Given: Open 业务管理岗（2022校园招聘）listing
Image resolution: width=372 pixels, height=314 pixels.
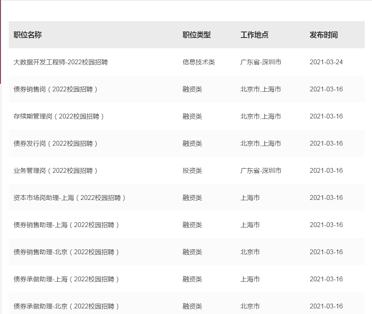Looking at the screenshot, I should (x=56, y=171).
